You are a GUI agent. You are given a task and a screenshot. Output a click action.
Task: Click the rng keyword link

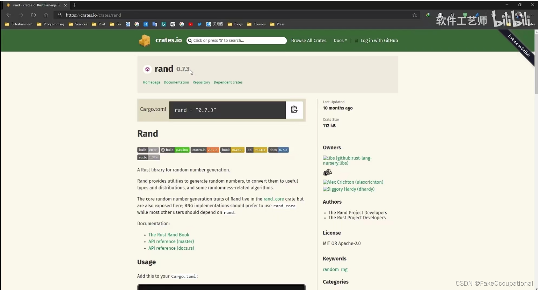coord(344,269)
